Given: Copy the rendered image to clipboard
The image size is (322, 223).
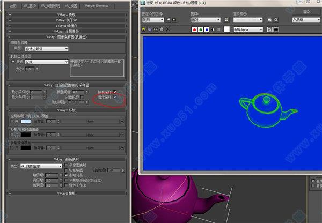Looking at the screenshot, I should pos(150,29).
